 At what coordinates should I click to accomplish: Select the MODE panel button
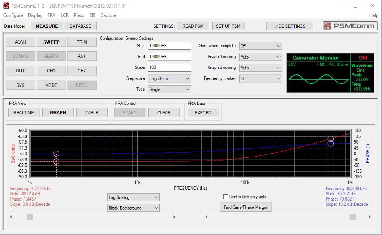[51, 85]
